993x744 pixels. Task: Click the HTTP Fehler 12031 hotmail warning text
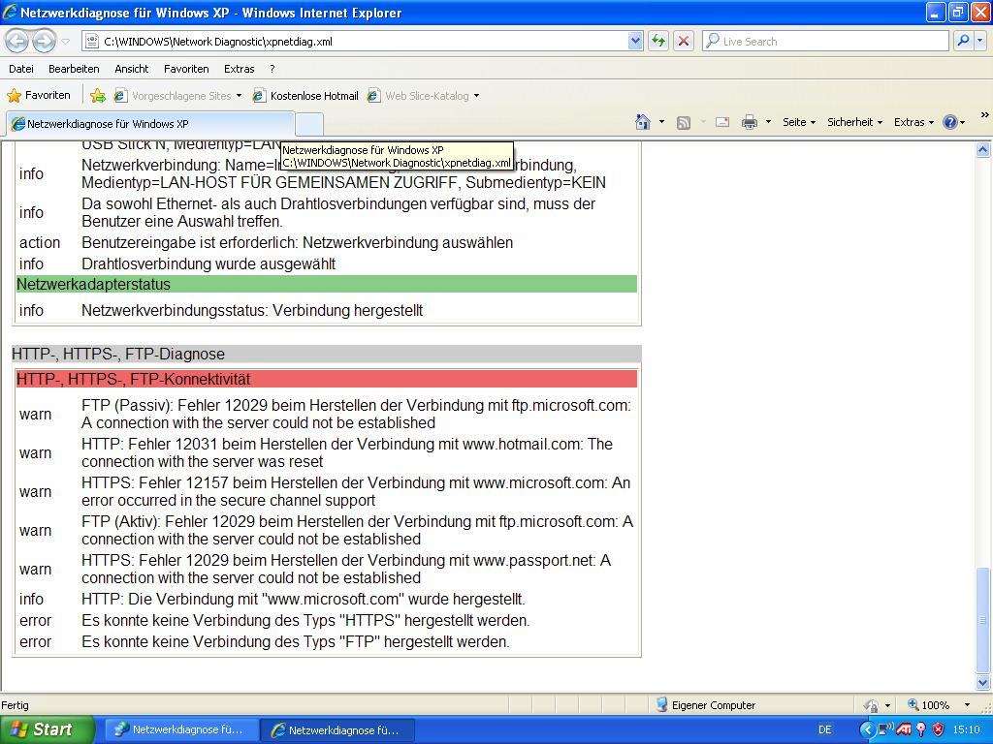(347, 453)
